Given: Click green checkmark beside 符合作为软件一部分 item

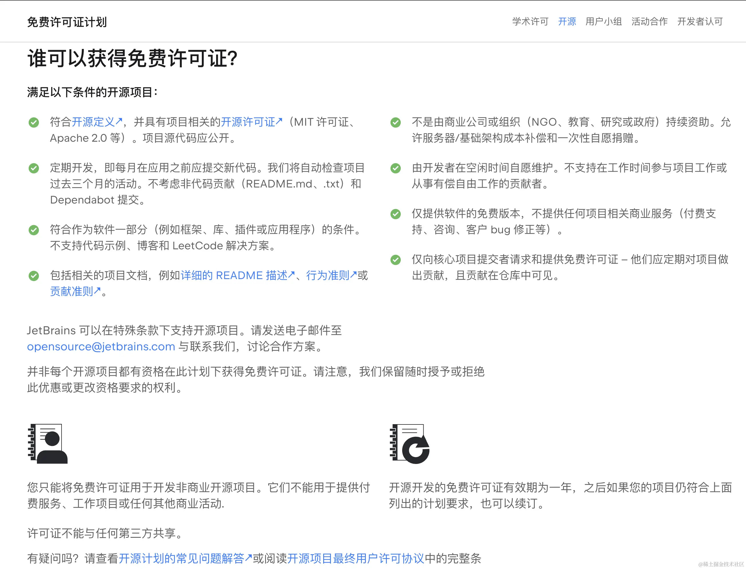Looking at the screenshot, I should click(33, 230).
